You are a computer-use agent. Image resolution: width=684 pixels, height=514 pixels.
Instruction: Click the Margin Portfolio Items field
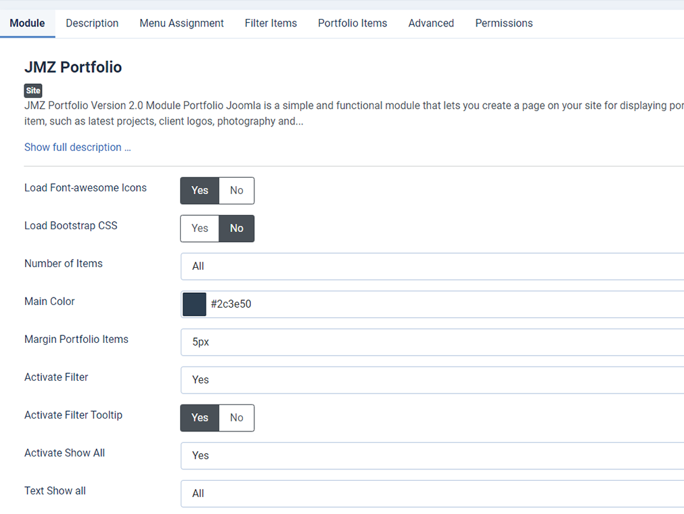pyautogui.click(x=432, y=342)
